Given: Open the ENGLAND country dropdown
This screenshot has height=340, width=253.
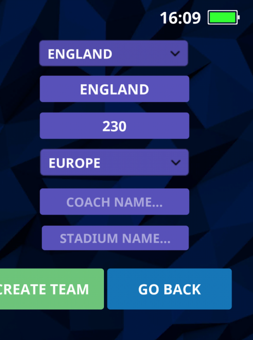Looking at the screenshot, I should coord(113,53).
